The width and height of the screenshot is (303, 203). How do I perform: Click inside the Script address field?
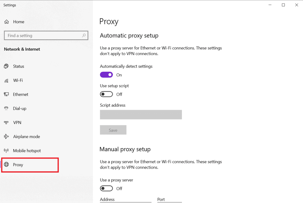click(x=141, y=114)
